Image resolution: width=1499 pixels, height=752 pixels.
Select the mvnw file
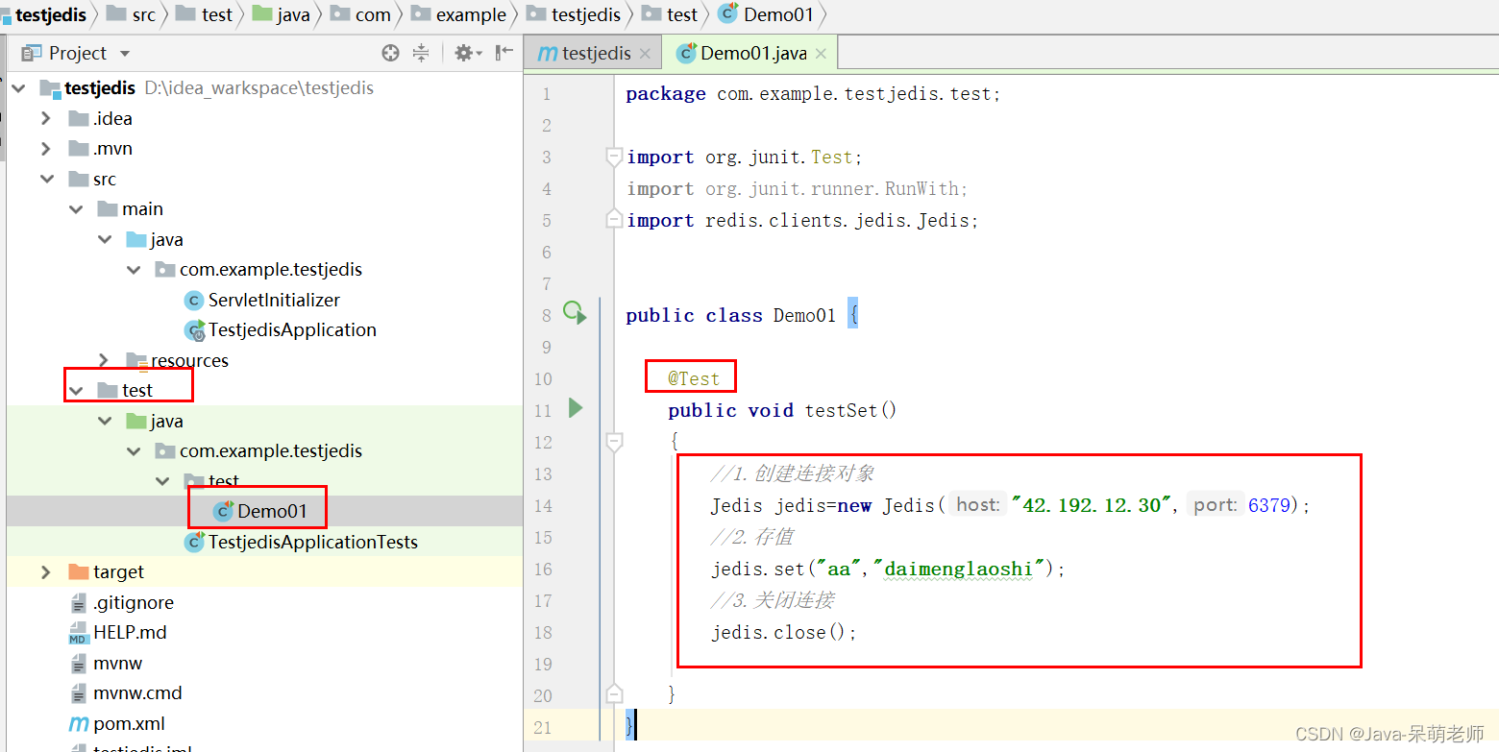117,663
